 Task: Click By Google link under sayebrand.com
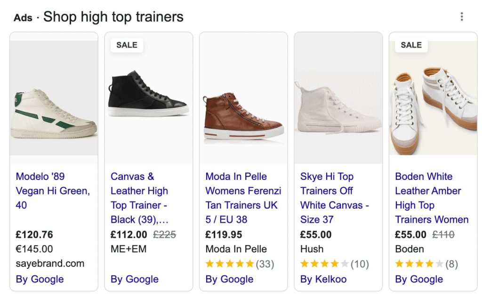click(x=40, y=279)
